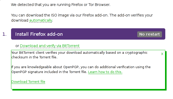This screenshot has height=99, width=173.
Task: Click the No restart badge
Action: click(x=150, y=34)
